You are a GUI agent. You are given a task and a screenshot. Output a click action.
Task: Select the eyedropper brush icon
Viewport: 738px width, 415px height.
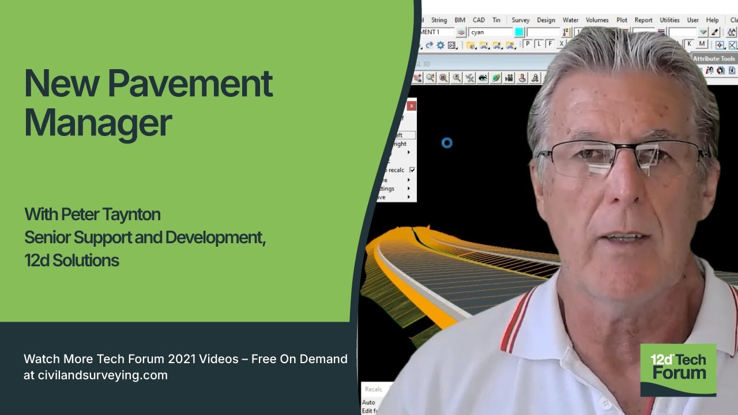click(714, 32)
